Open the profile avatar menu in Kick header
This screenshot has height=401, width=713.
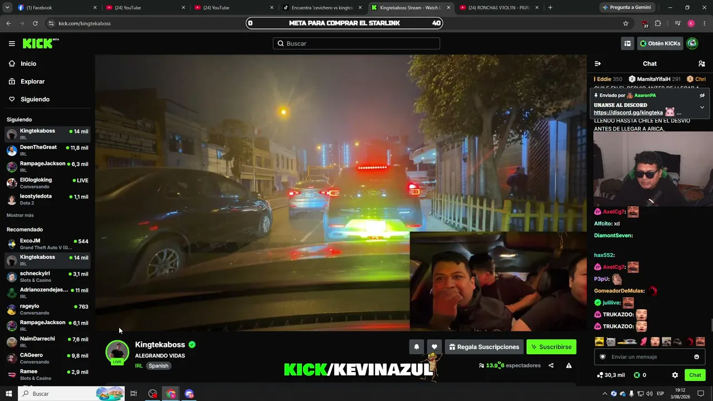692,43
